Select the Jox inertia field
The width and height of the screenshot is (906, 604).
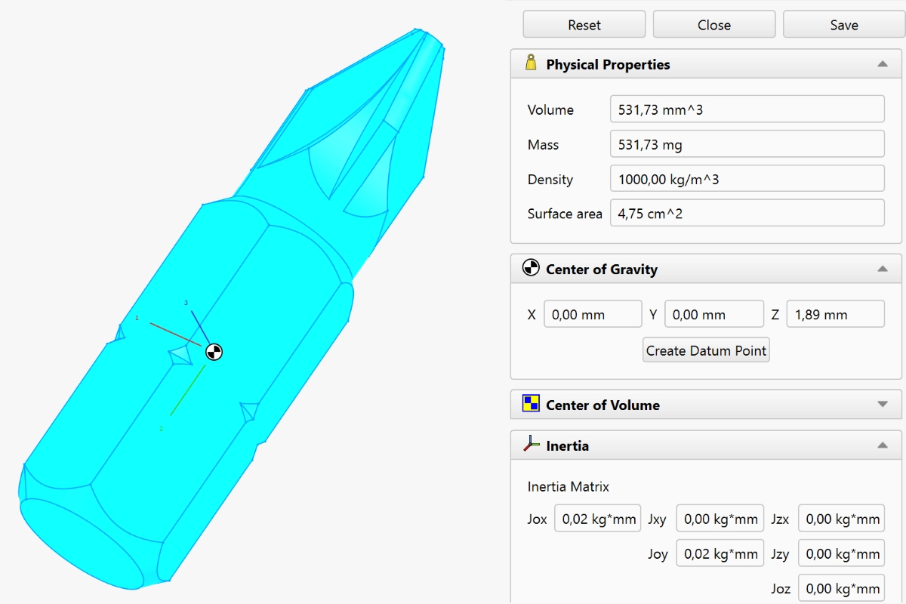[598, 519]
